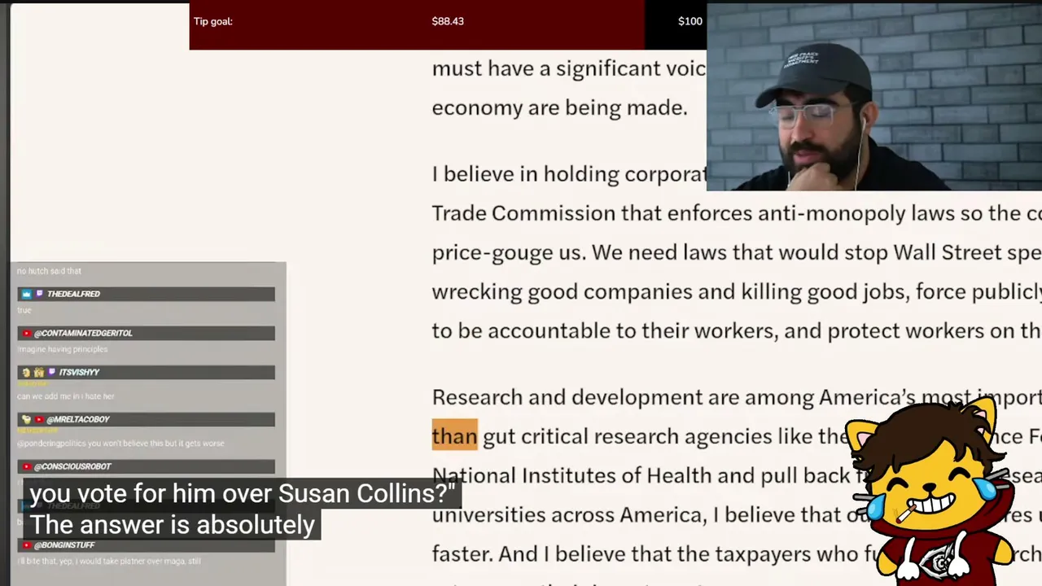
Task: Click username @CONSCIOUSROBOT in chat
Action: 72,466
